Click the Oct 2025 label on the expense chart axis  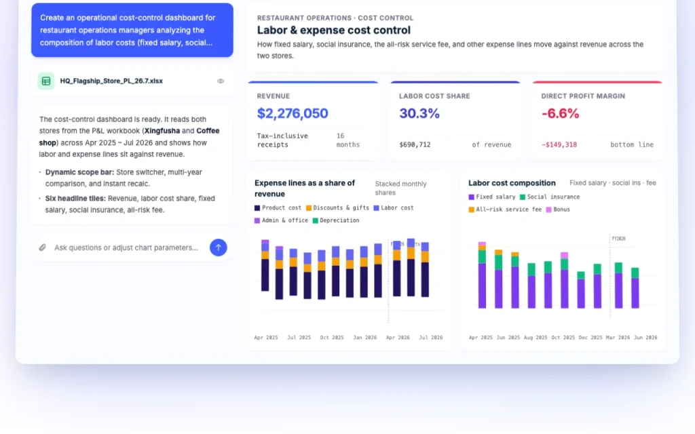coord(332,338)
